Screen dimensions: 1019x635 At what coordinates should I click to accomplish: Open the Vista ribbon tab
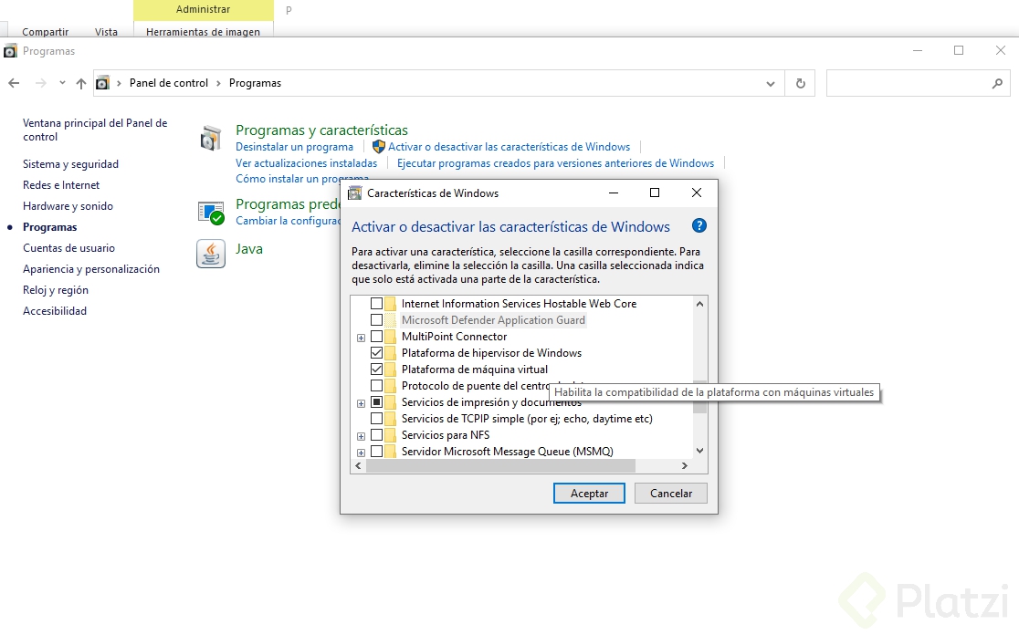point(106,32)
